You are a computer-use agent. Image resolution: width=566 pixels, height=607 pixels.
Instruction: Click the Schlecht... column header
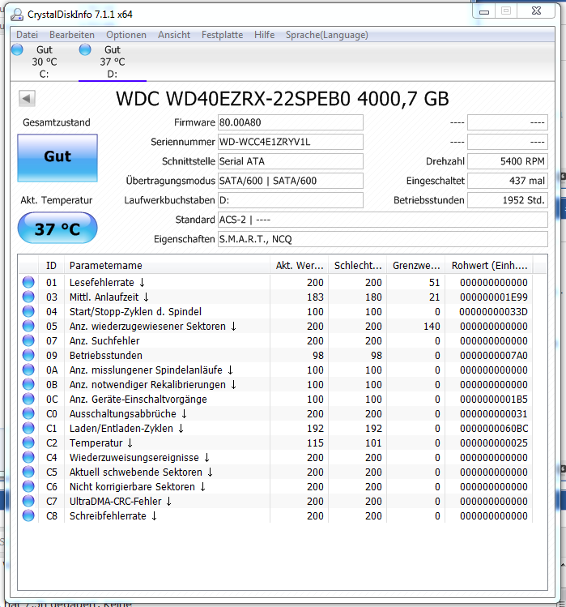[x=358, y=266]
